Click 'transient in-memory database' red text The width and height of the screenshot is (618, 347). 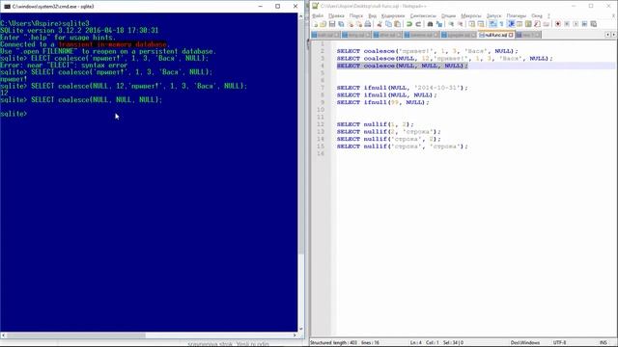pyautogui.click(x=112, y=44)
